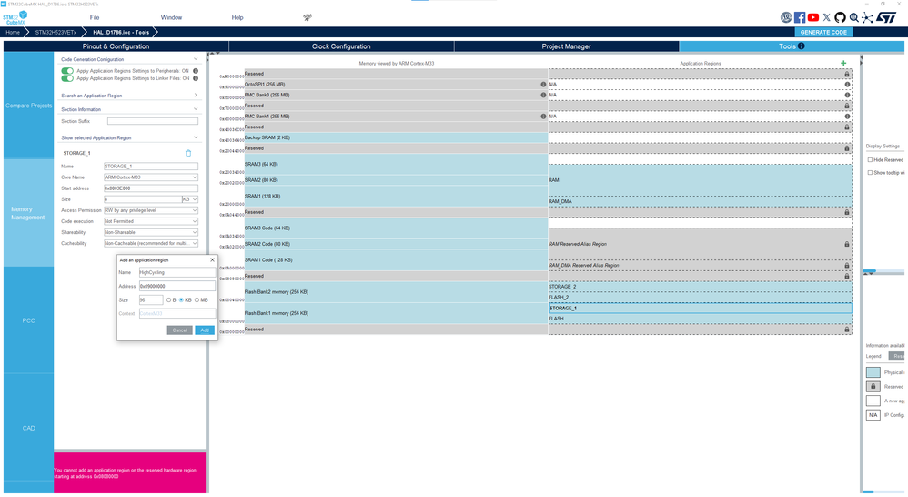The image size is (908, 497).
Task: Select the KB size unit radio button
Action: pyautogui.click(x=181, y=300)
